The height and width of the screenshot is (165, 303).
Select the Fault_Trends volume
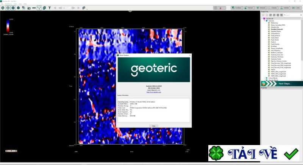pos(275,40)
